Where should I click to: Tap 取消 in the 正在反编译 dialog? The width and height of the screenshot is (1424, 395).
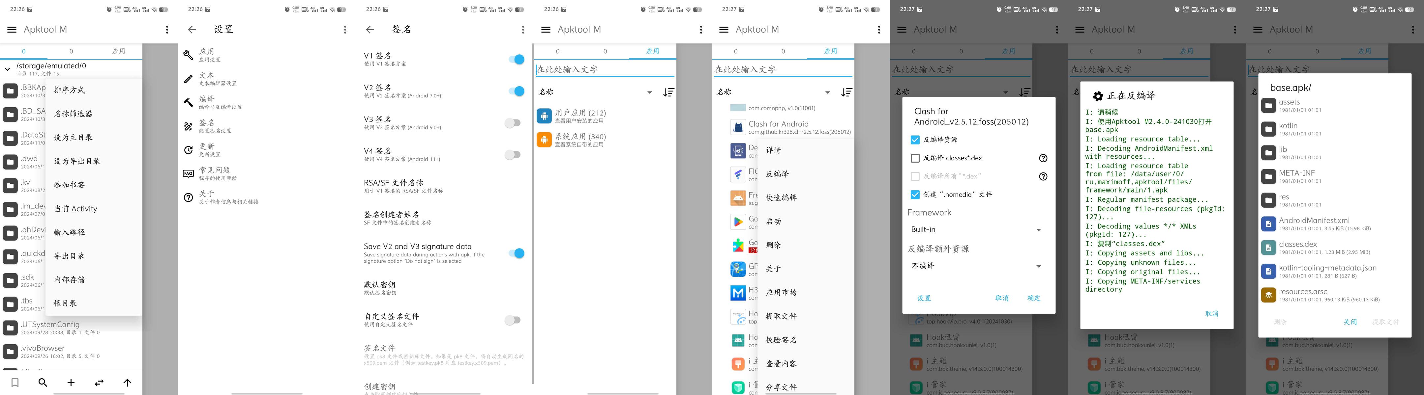[x=1211, y=313]
